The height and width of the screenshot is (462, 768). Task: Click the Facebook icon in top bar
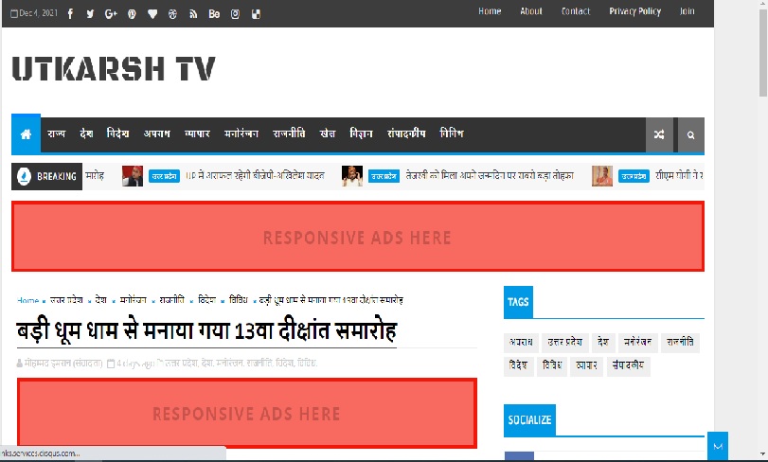pos(70,13)
